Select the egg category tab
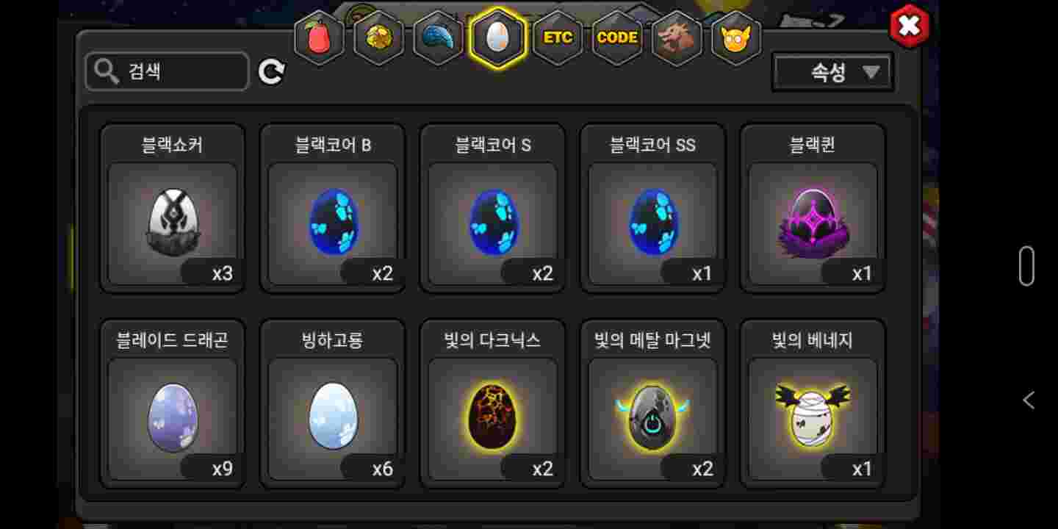The image size is (1058, 529). [x=497, y=37]
